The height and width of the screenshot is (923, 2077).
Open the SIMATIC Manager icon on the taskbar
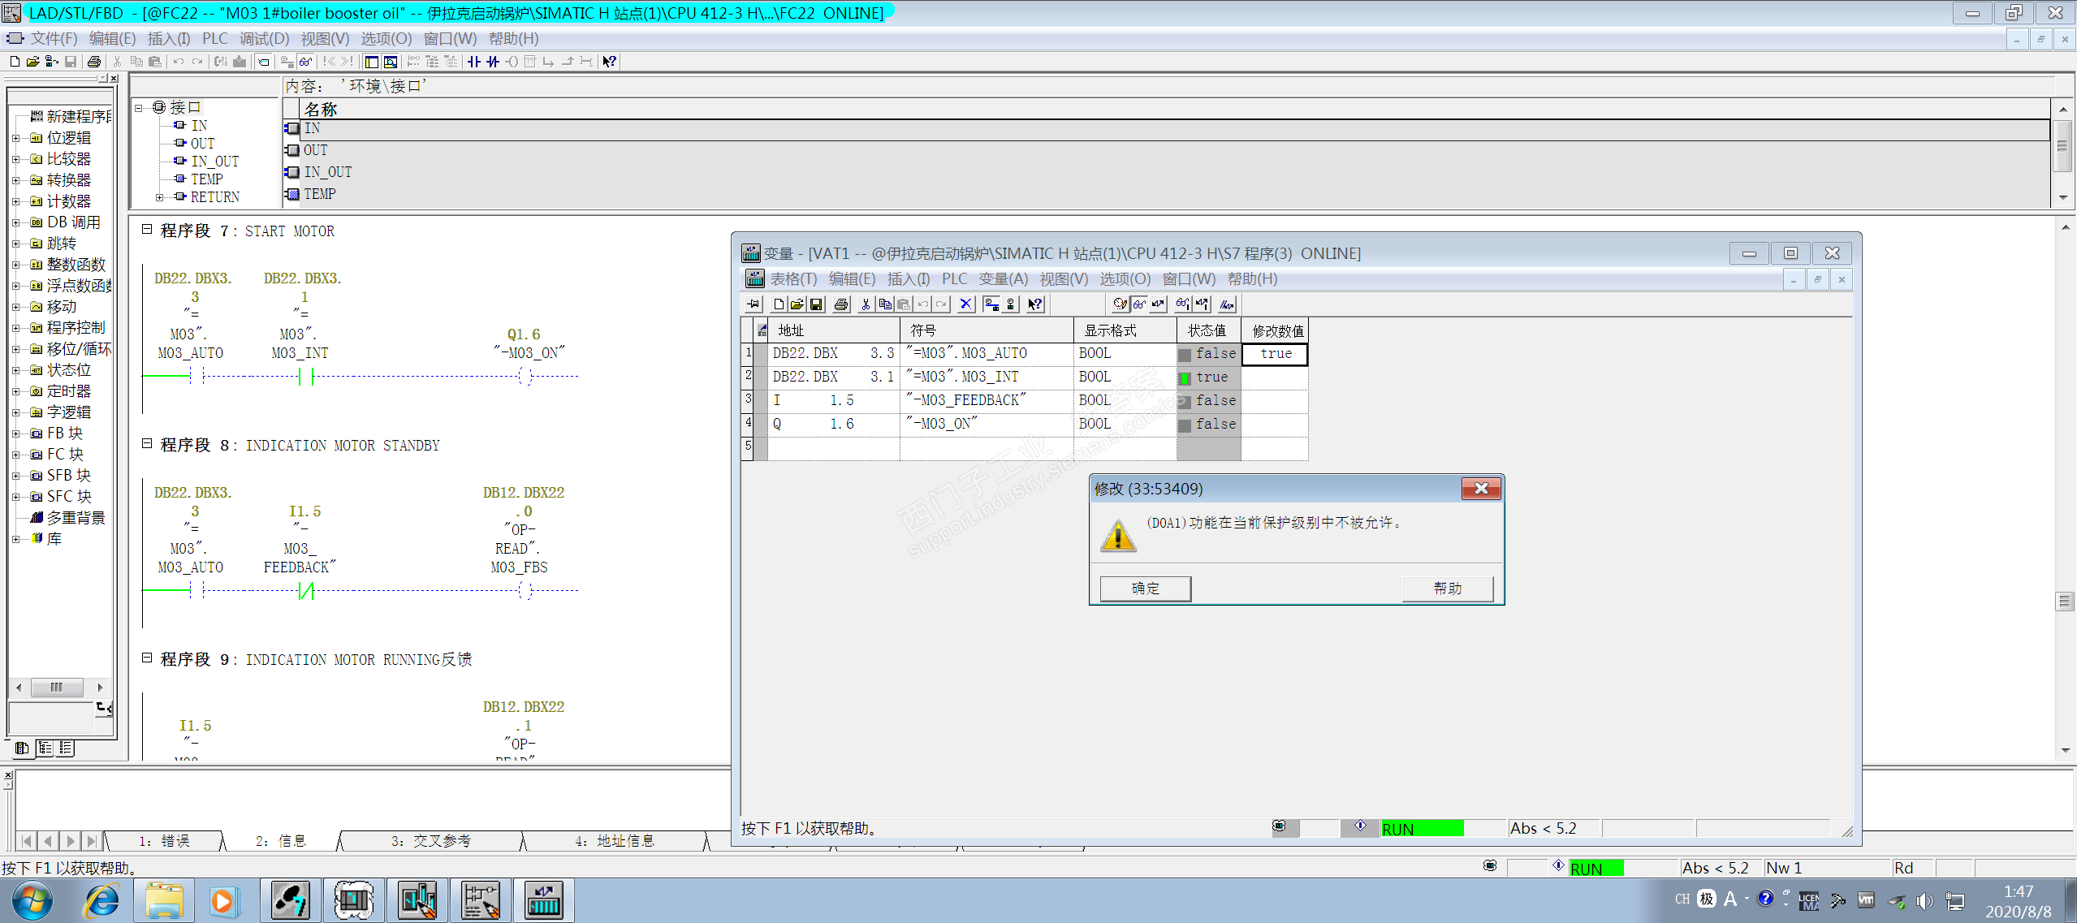pyautogui.click(x=290, y=900)
